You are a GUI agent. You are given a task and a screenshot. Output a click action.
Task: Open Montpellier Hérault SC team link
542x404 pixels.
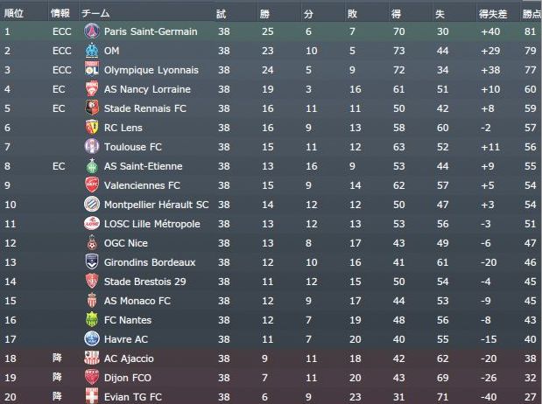156,205
